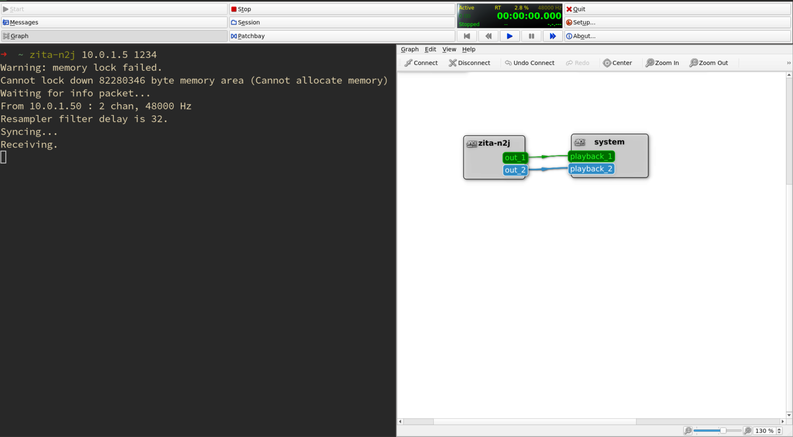Select the zita-n2j node title
Screen dimensions: 793x437
[x=494, y=143]
